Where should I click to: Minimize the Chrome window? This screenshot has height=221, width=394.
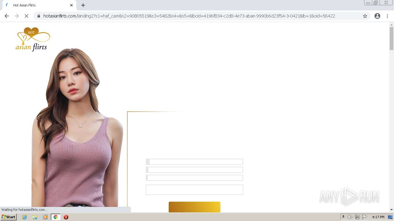pos(368,3)
